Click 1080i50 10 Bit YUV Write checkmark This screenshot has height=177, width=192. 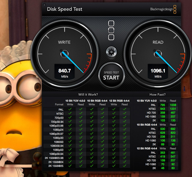70,142
